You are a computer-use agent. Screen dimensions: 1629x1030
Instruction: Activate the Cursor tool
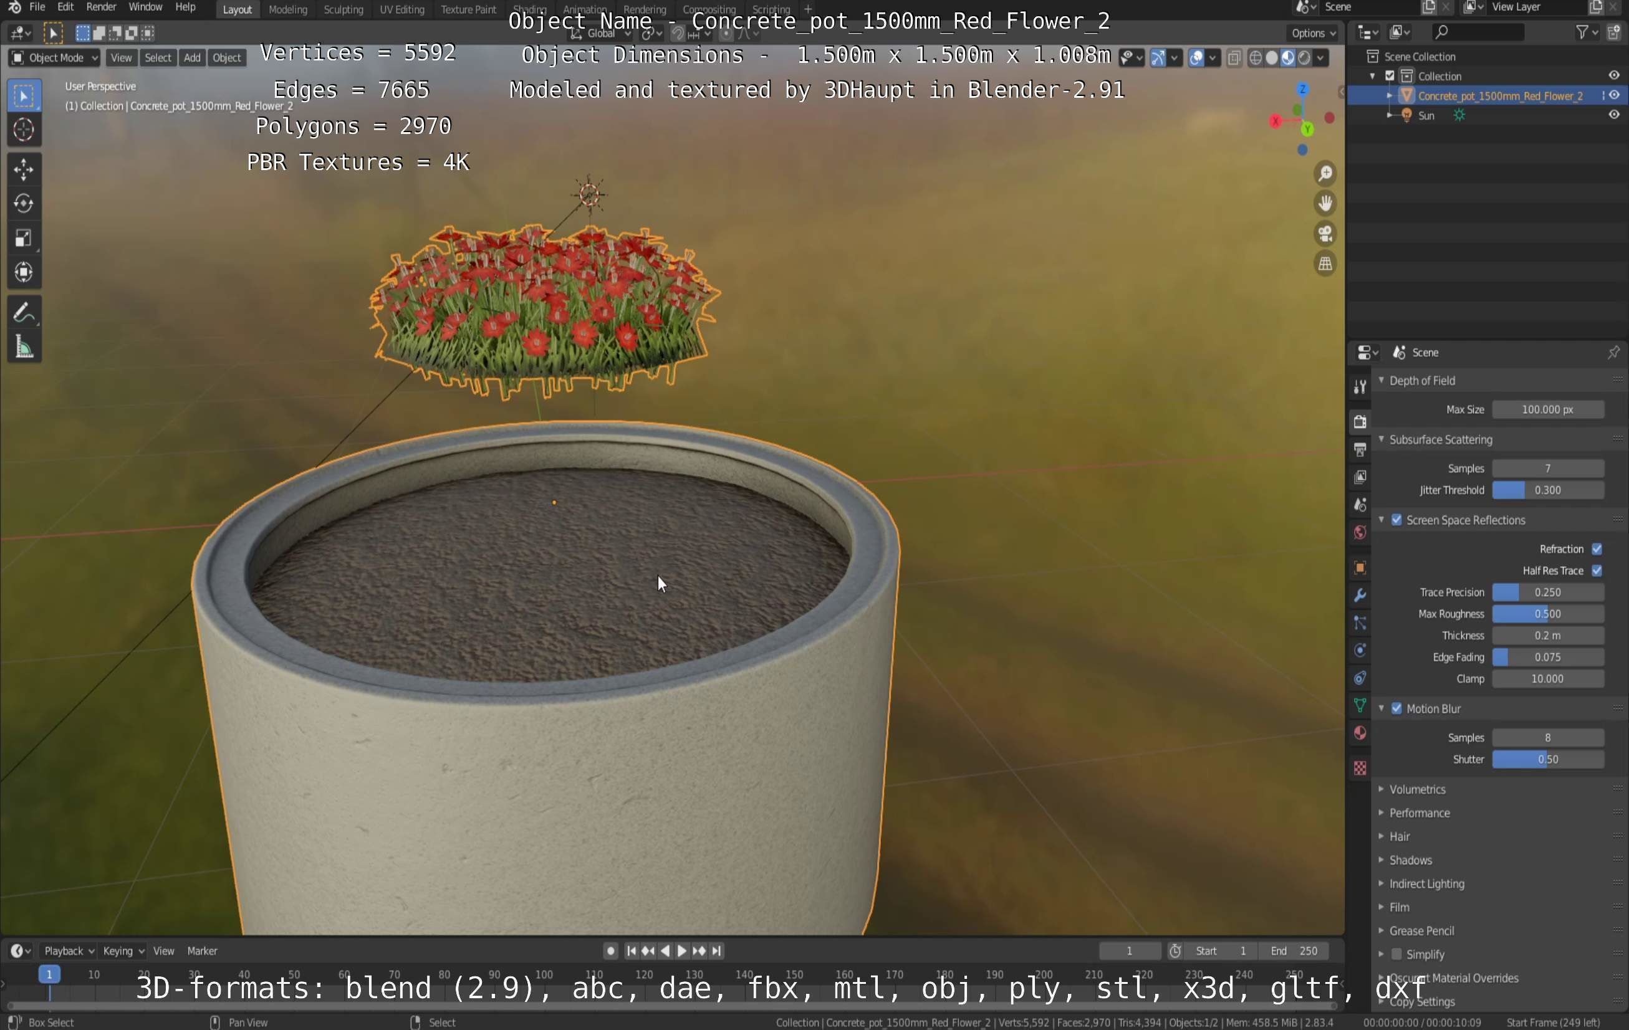point(24,129)
